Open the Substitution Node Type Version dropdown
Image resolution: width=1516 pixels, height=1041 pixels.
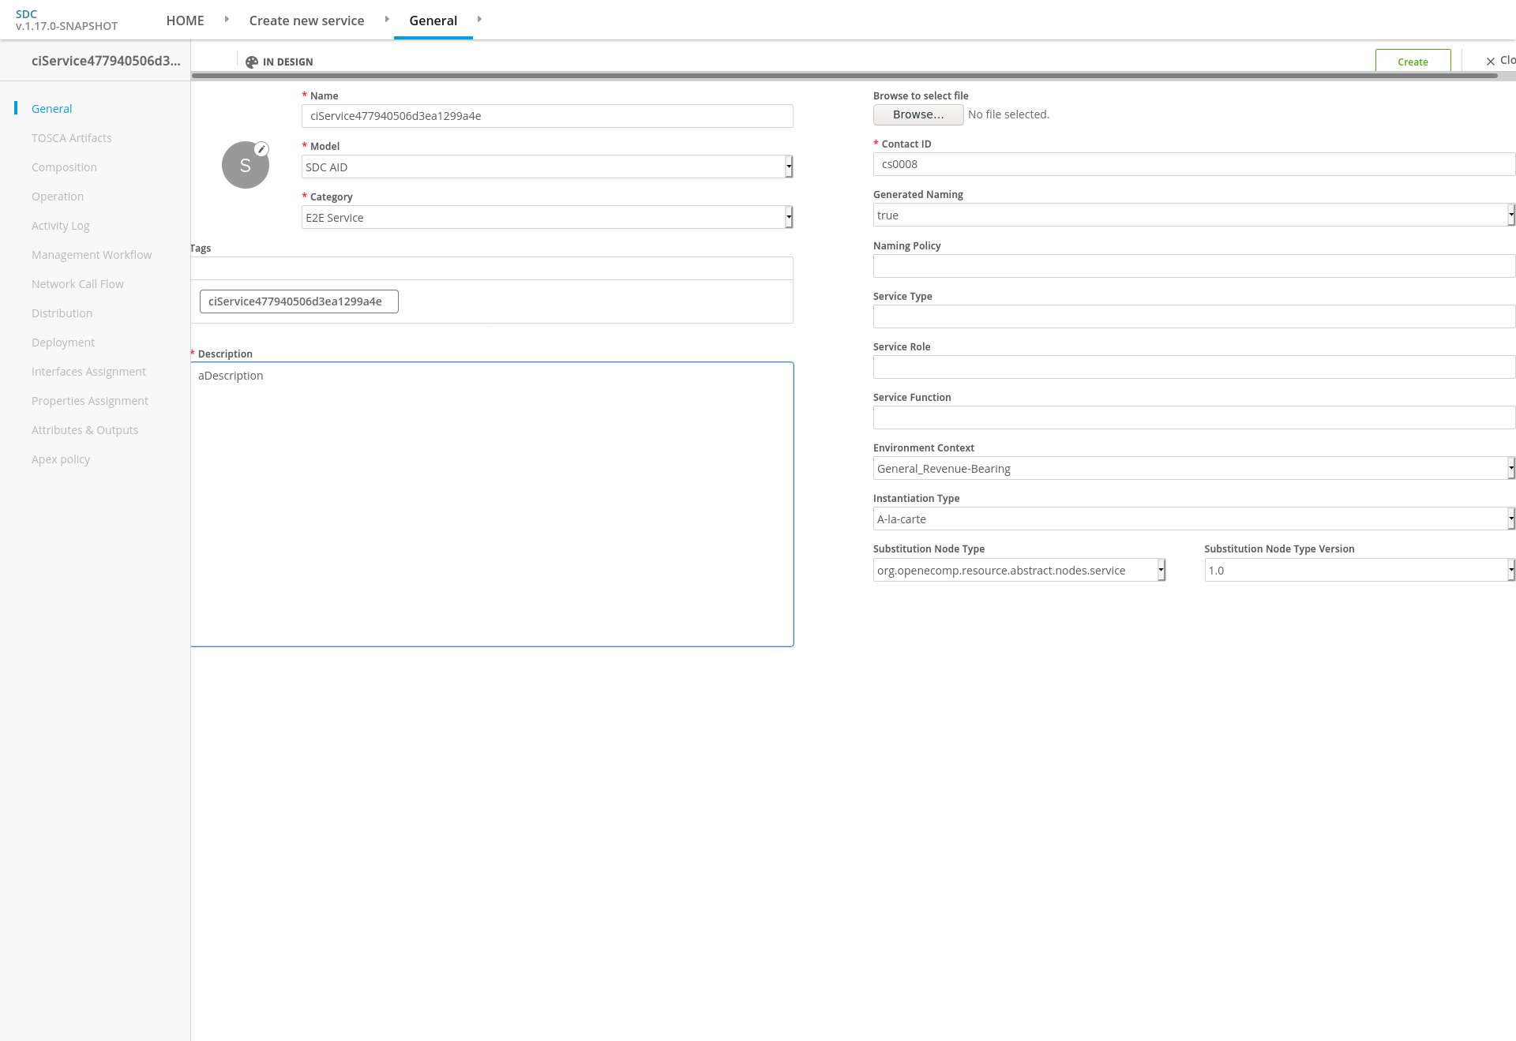pyautogui.click(x=1360, y=570)
